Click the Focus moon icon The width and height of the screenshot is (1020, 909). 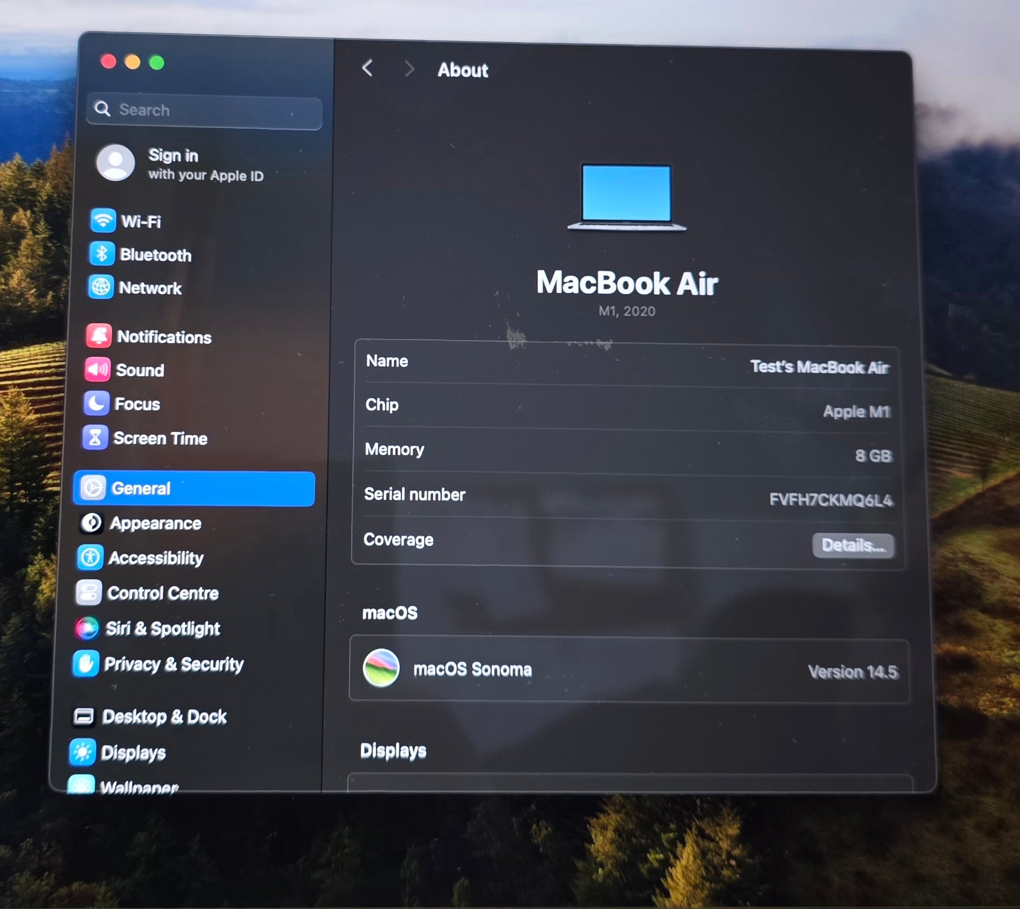click(96, 403)
